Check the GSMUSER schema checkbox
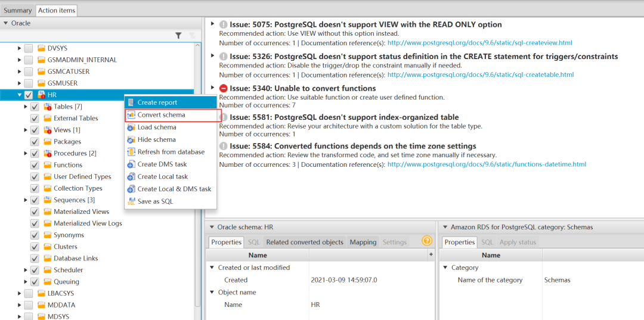The image size is (644, 320). (29, 83)
